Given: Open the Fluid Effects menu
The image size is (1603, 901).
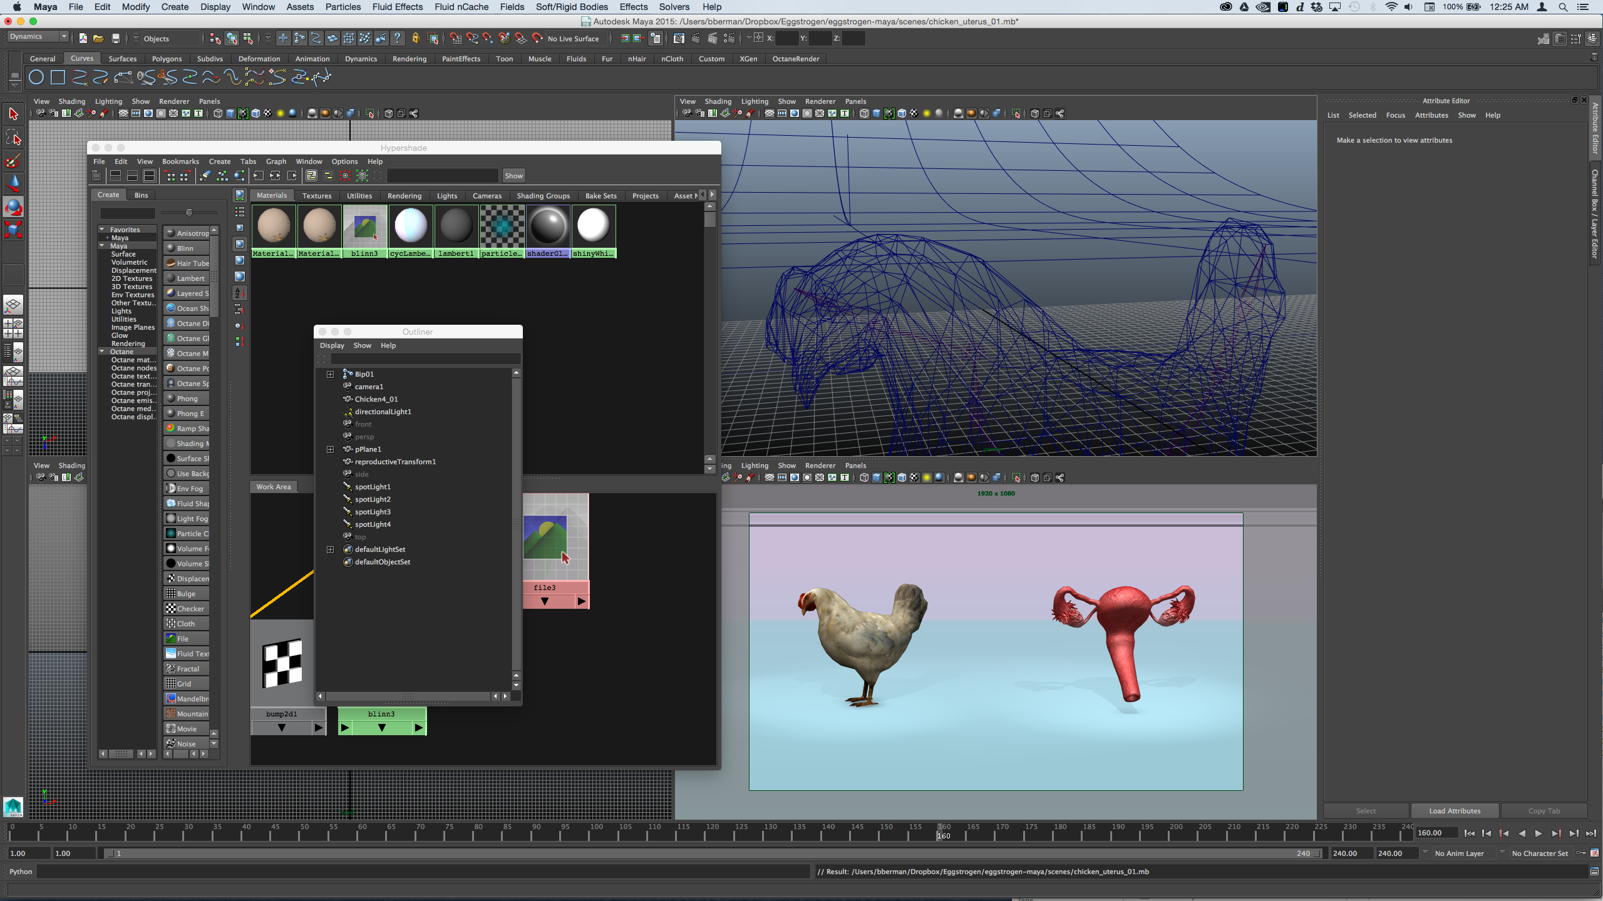Looking at the screenshot, I should click(x=397, y=7).
